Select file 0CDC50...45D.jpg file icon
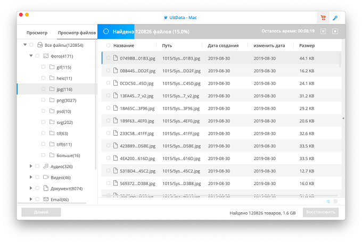Screen dimensions: 362x242 pos(116,83)
